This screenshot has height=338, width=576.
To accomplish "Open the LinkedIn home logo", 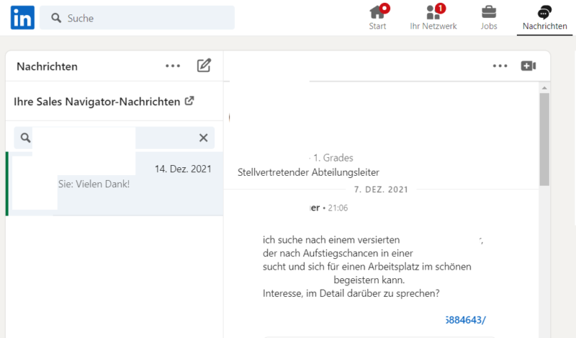I will tap(22, 17).
